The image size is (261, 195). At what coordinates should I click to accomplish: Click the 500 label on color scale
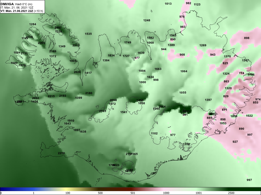point(100,193)
